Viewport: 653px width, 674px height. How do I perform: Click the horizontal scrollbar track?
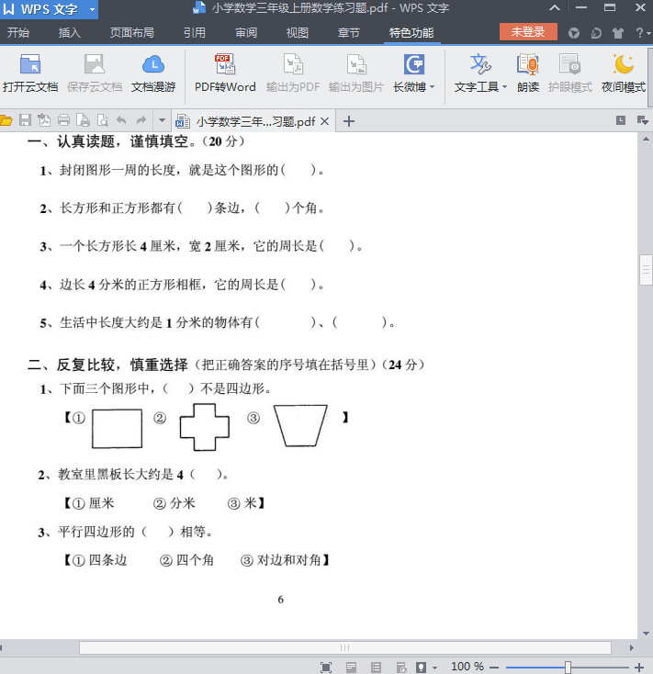coord(344,647)
